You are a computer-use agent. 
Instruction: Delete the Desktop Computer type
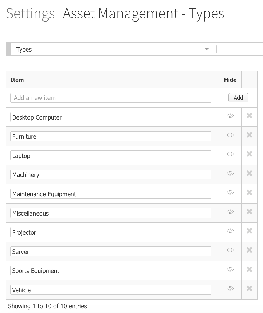point(249,116)
